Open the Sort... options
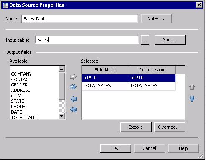 (170, 40)
